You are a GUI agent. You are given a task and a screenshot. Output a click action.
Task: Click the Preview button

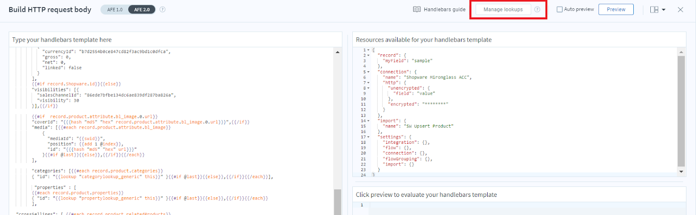616,9
